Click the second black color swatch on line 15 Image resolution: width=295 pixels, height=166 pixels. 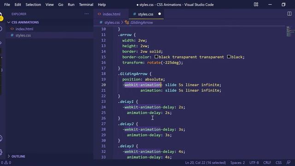point(229,57)
